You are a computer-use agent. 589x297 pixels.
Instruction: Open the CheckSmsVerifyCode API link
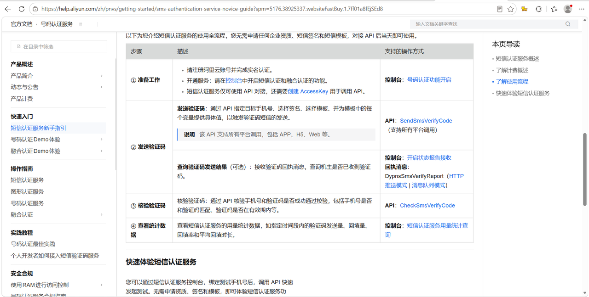click(427, 206)
